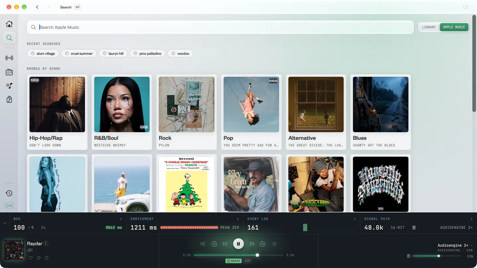The image size is (477, 268).
Task: Click the 48.0k sample rate value
Action: click(374, 228)
